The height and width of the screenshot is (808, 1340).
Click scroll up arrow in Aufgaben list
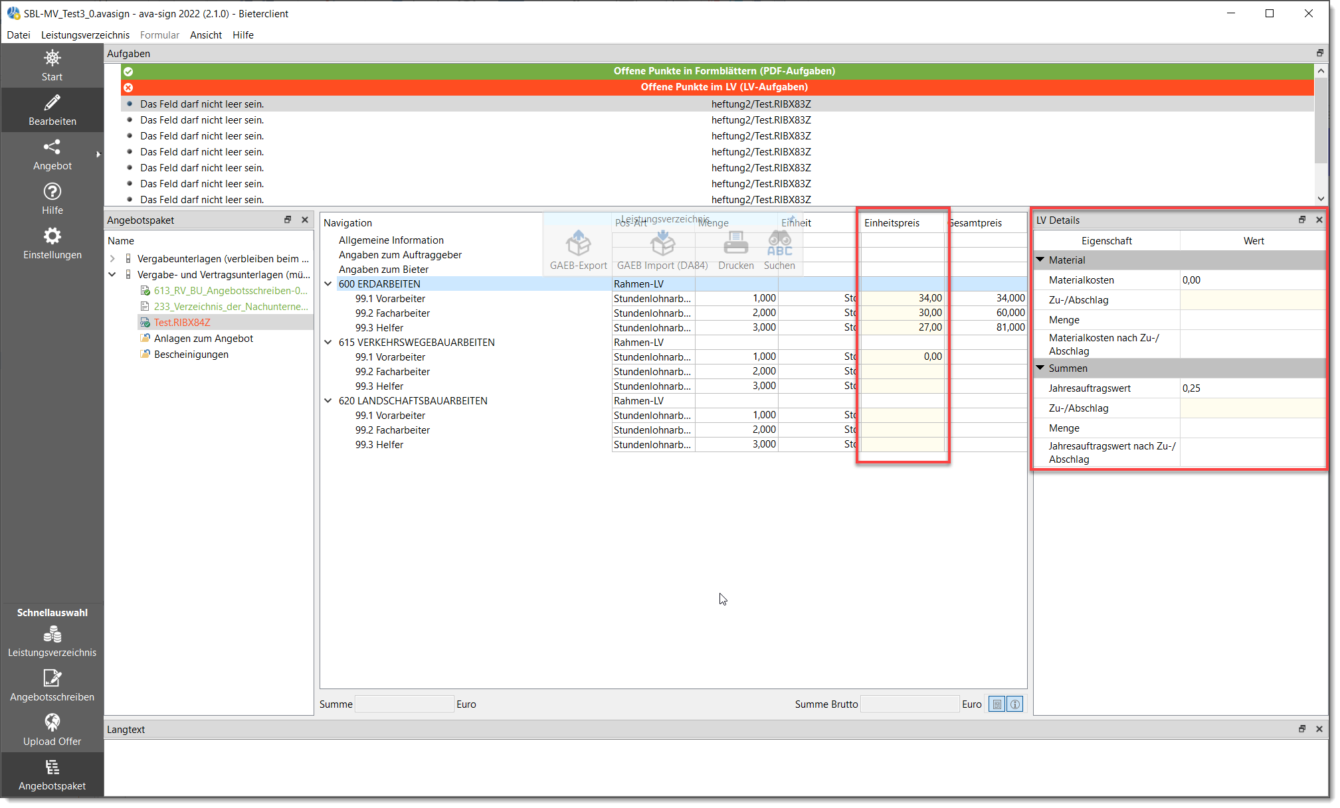pos(1321,71)
